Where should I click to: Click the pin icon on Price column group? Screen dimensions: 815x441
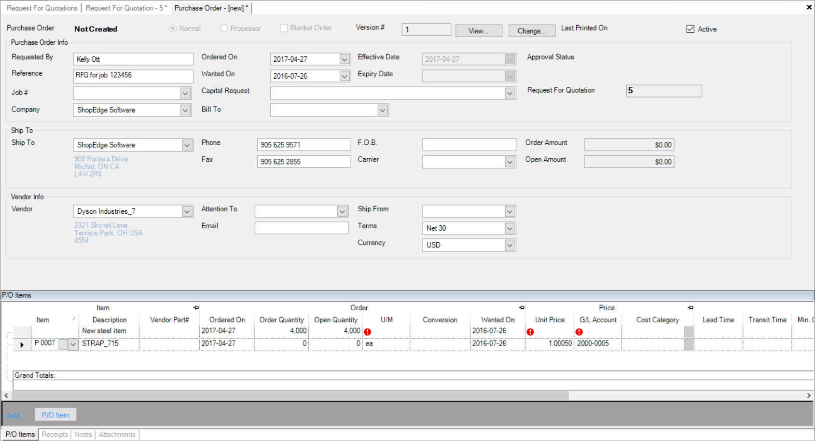pyautogui.click(x=691, y=307)
